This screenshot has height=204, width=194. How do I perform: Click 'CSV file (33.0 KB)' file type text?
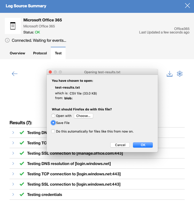[83, 93]
